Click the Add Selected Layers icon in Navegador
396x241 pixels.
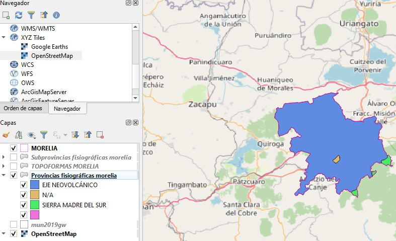coord(6,15)
